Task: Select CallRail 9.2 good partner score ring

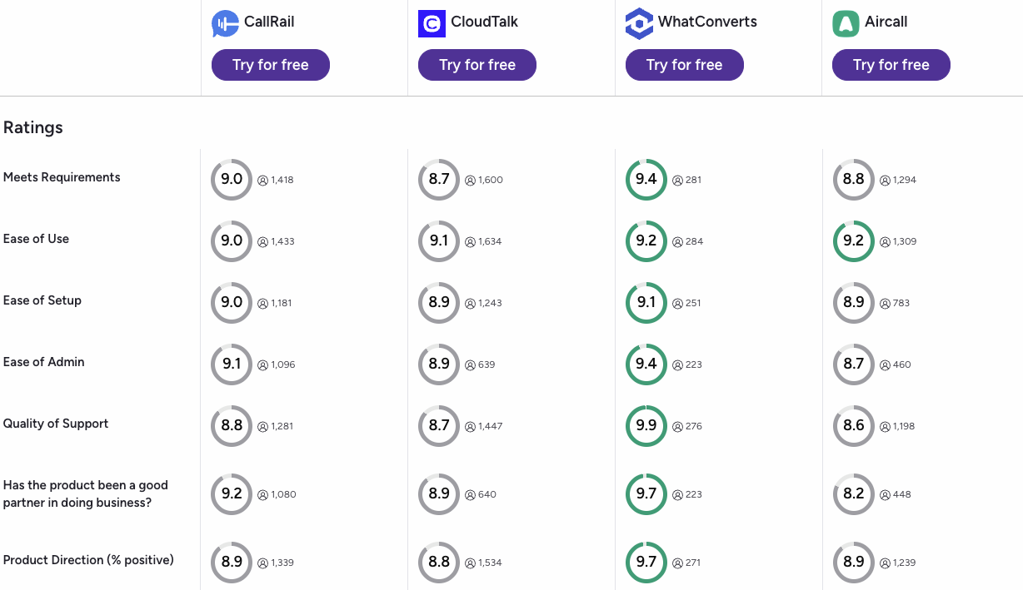Action: (232, 494)
